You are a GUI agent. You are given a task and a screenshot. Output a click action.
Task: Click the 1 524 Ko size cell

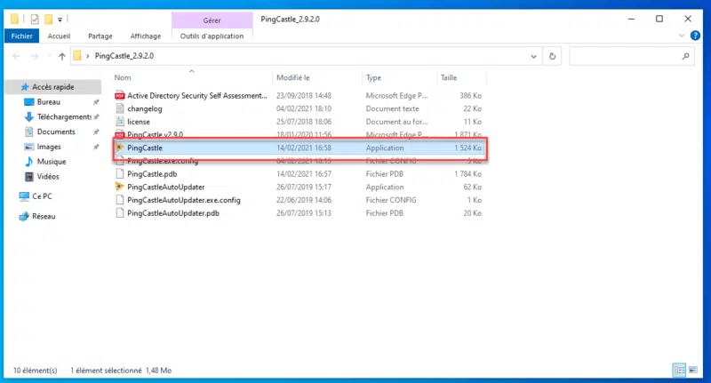[x=468, y=148]
